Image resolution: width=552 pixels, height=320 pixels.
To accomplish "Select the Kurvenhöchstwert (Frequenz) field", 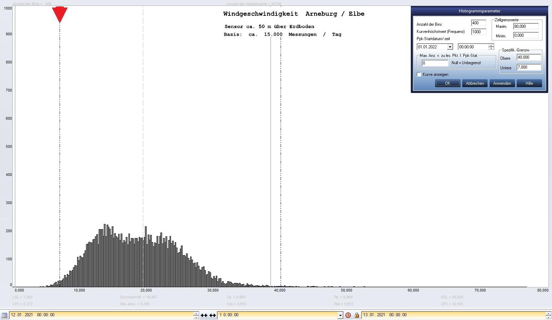I will tap(478, 32).
